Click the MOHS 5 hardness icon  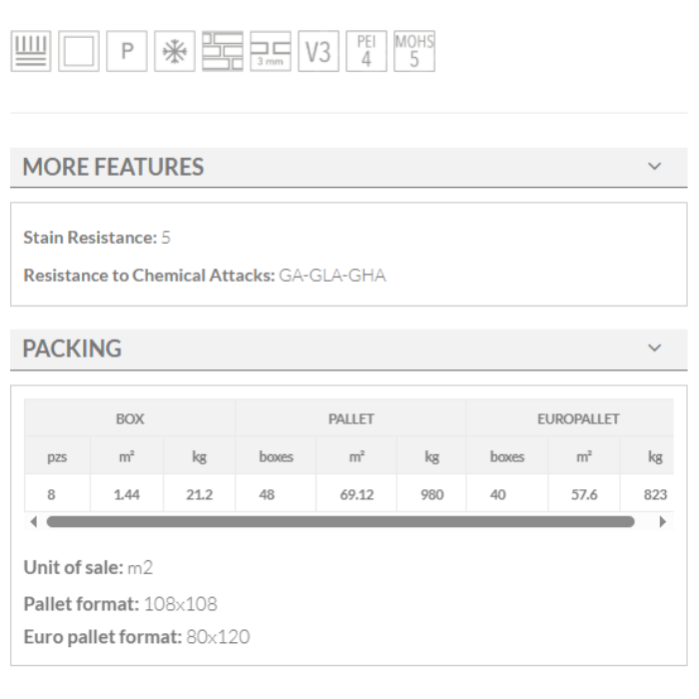coord(414,51)
